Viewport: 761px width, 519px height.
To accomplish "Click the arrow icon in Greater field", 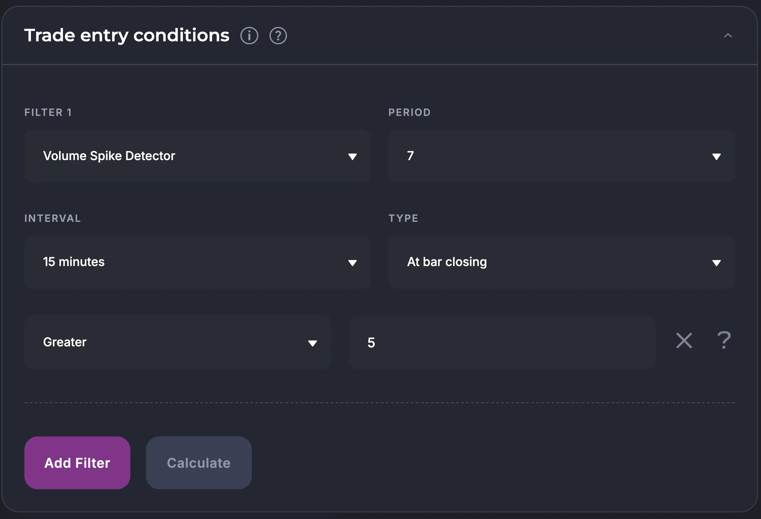I will click(x=312, y=343).
